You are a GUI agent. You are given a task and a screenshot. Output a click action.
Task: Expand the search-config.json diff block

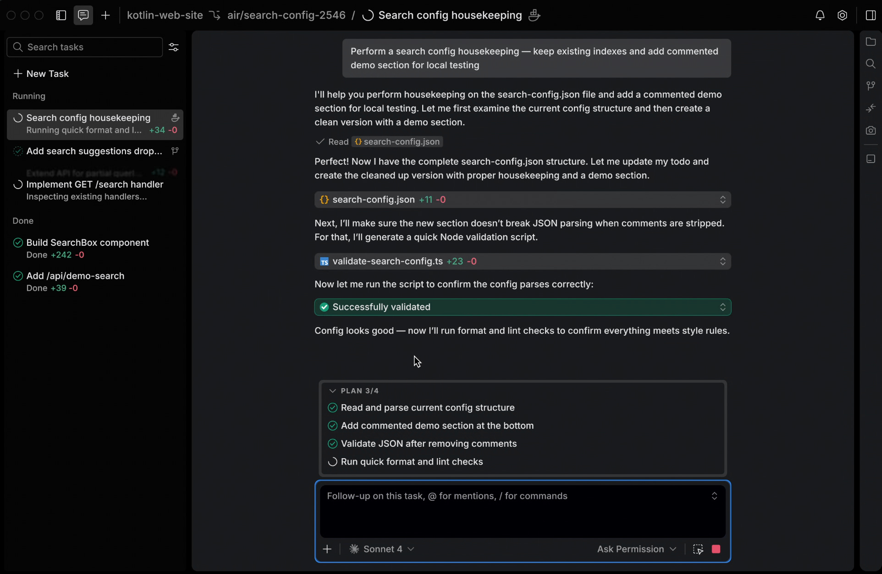722,200
